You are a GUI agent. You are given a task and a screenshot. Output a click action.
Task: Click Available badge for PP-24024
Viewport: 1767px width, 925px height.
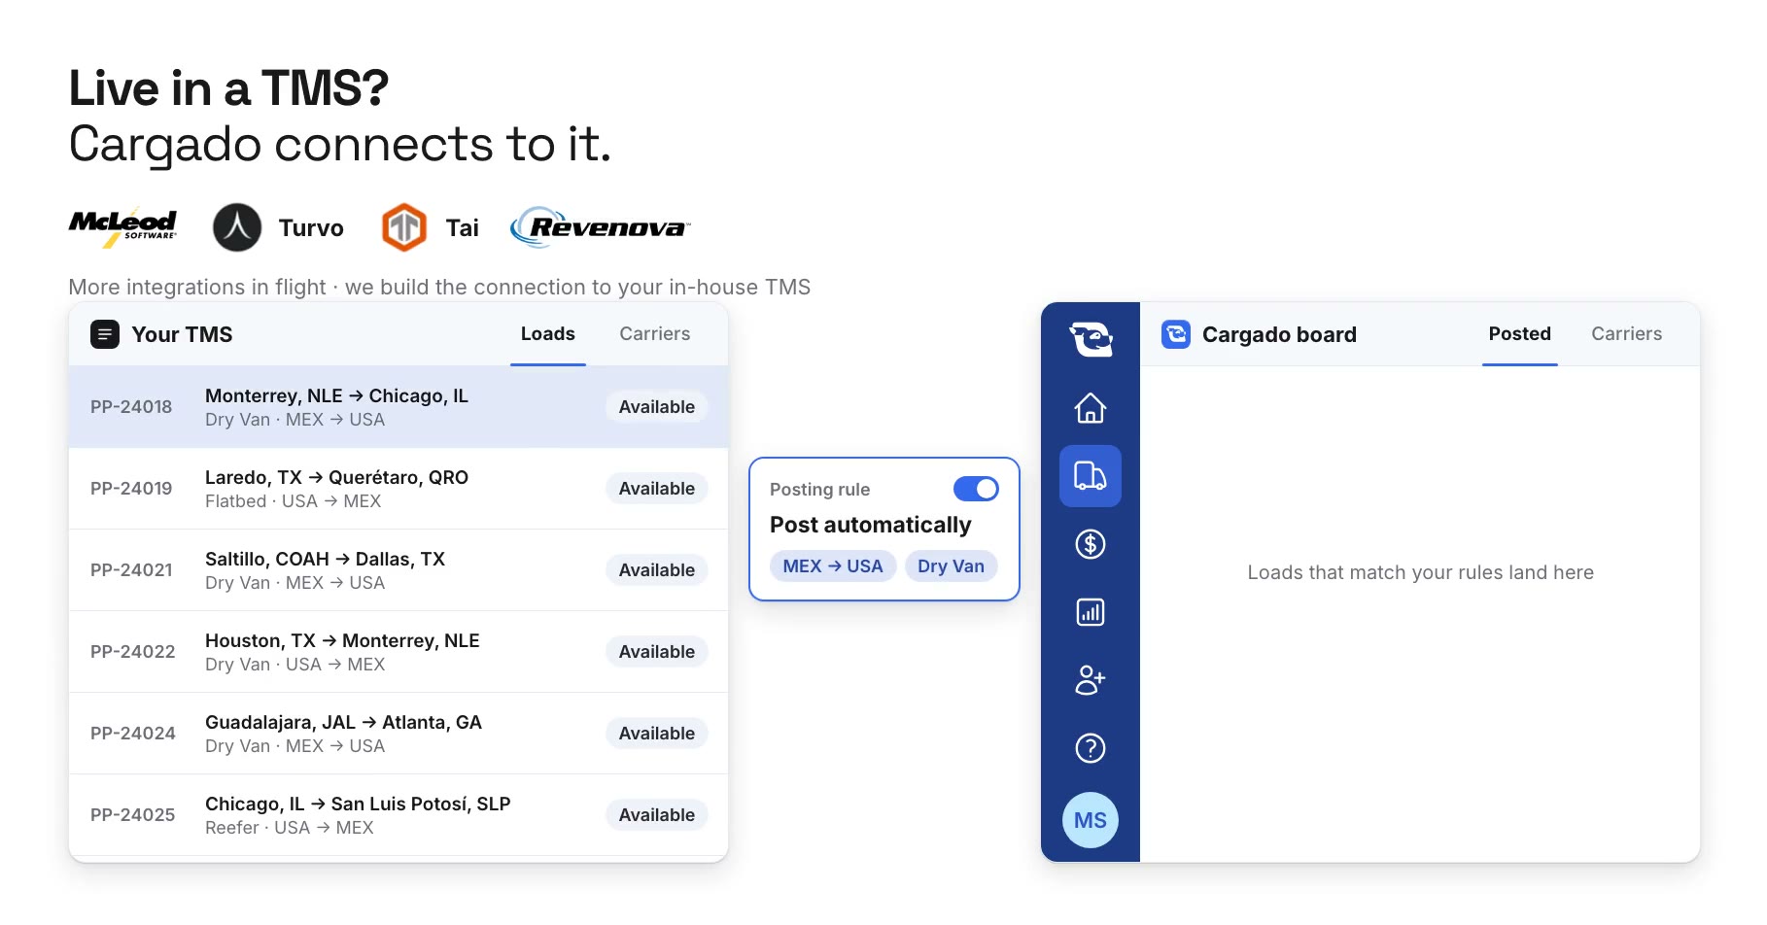tap(657, 734)
